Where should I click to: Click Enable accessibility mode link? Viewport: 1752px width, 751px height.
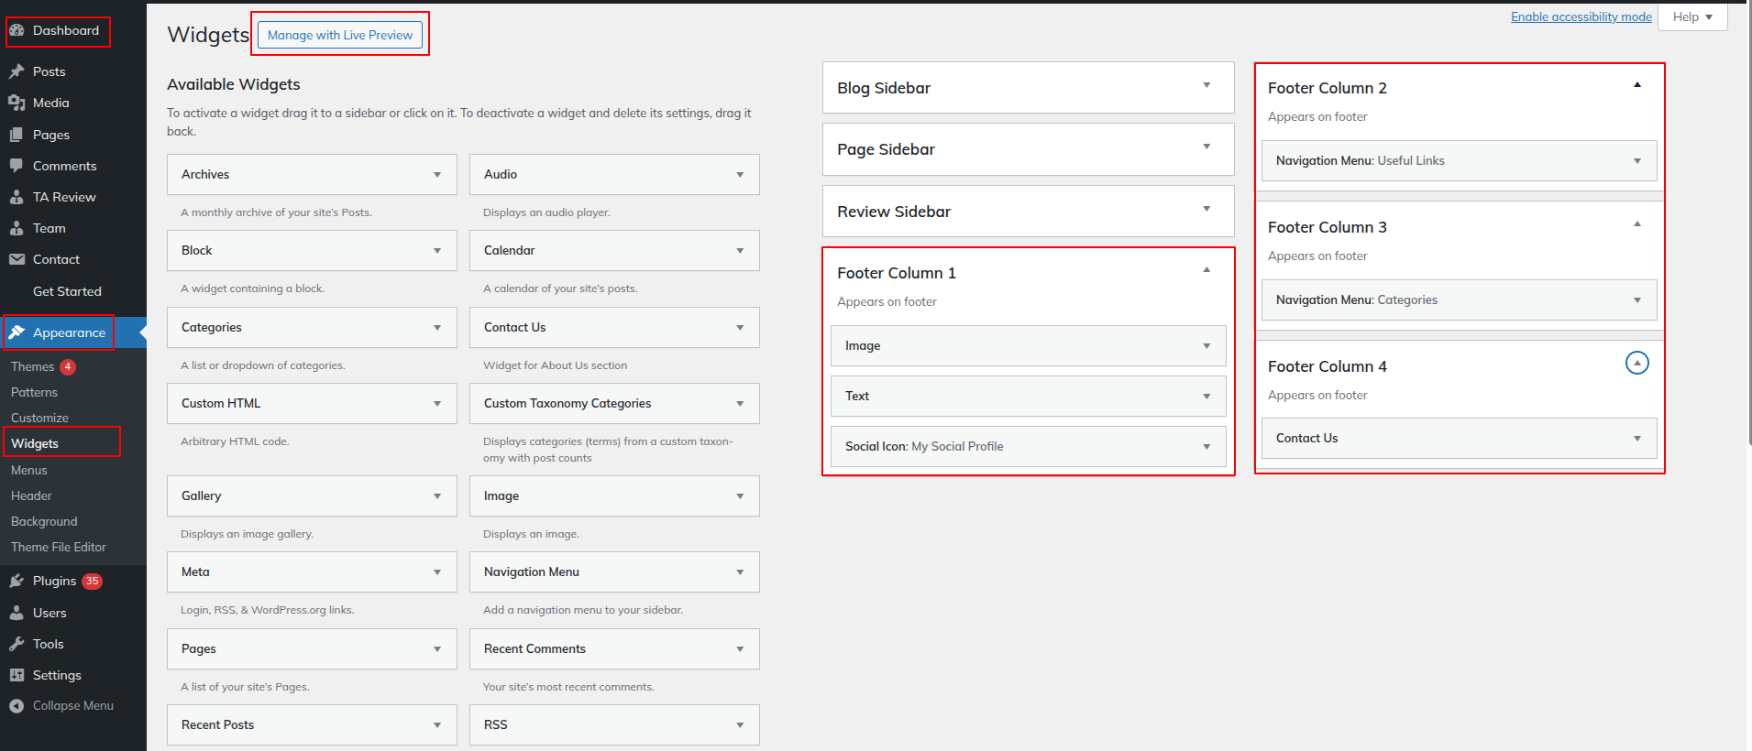1581,16
